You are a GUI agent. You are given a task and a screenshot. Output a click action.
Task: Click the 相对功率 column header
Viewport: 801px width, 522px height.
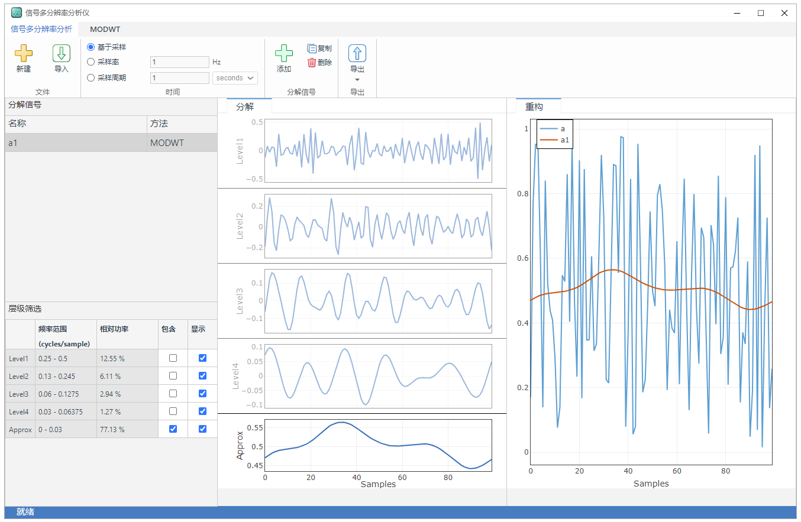pos(127,335)
